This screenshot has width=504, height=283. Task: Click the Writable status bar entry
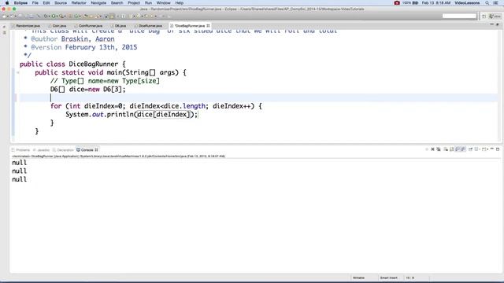[358, 277]
